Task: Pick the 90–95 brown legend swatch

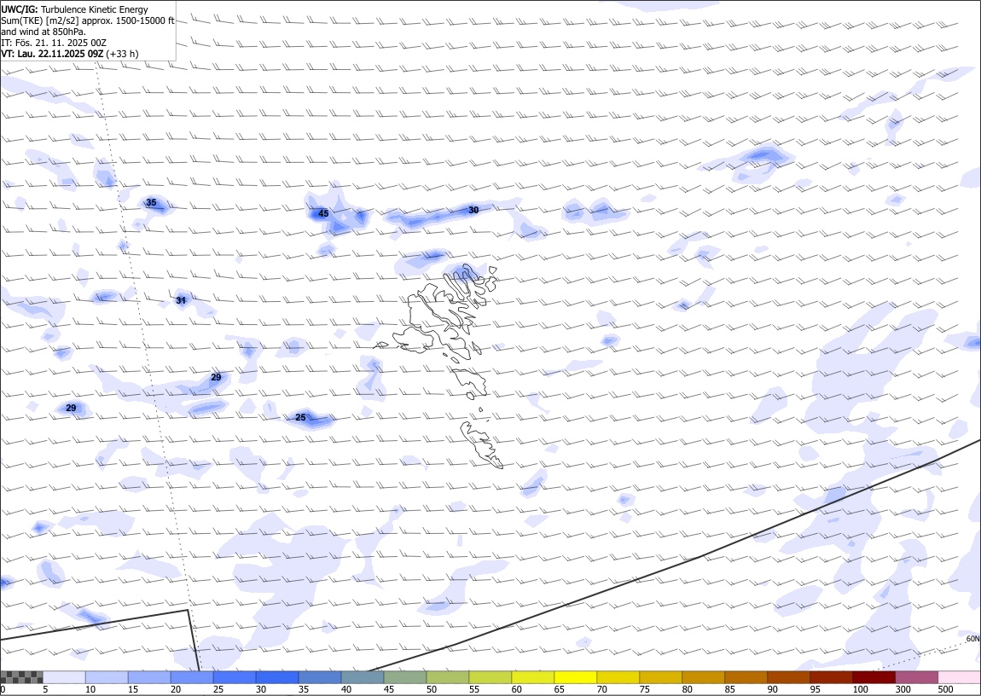Action: point(787,677)
